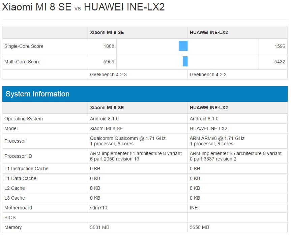Select the Single-Core Score row label
The height and width of the screenshot is (236, 291).
(24, 46)
